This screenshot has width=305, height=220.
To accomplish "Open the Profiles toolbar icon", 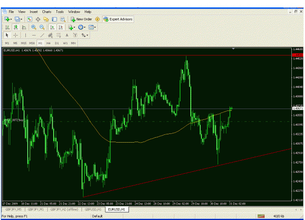I will pyautogui.click(x=17, y=19).
